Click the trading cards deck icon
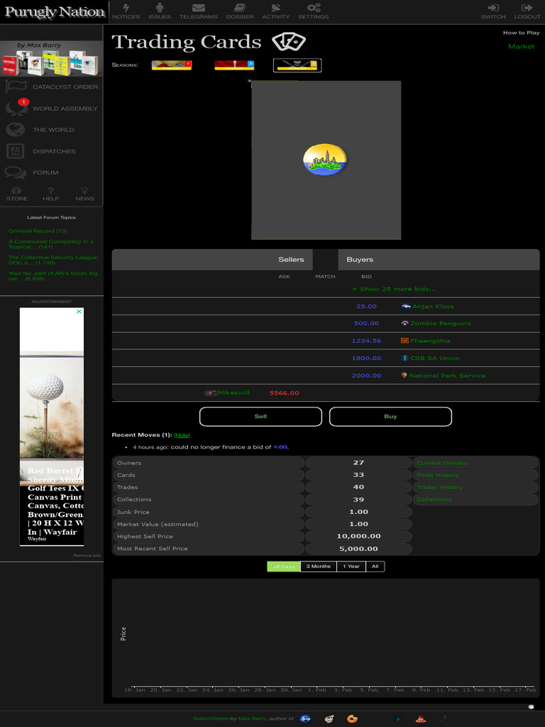 point(289,42)
